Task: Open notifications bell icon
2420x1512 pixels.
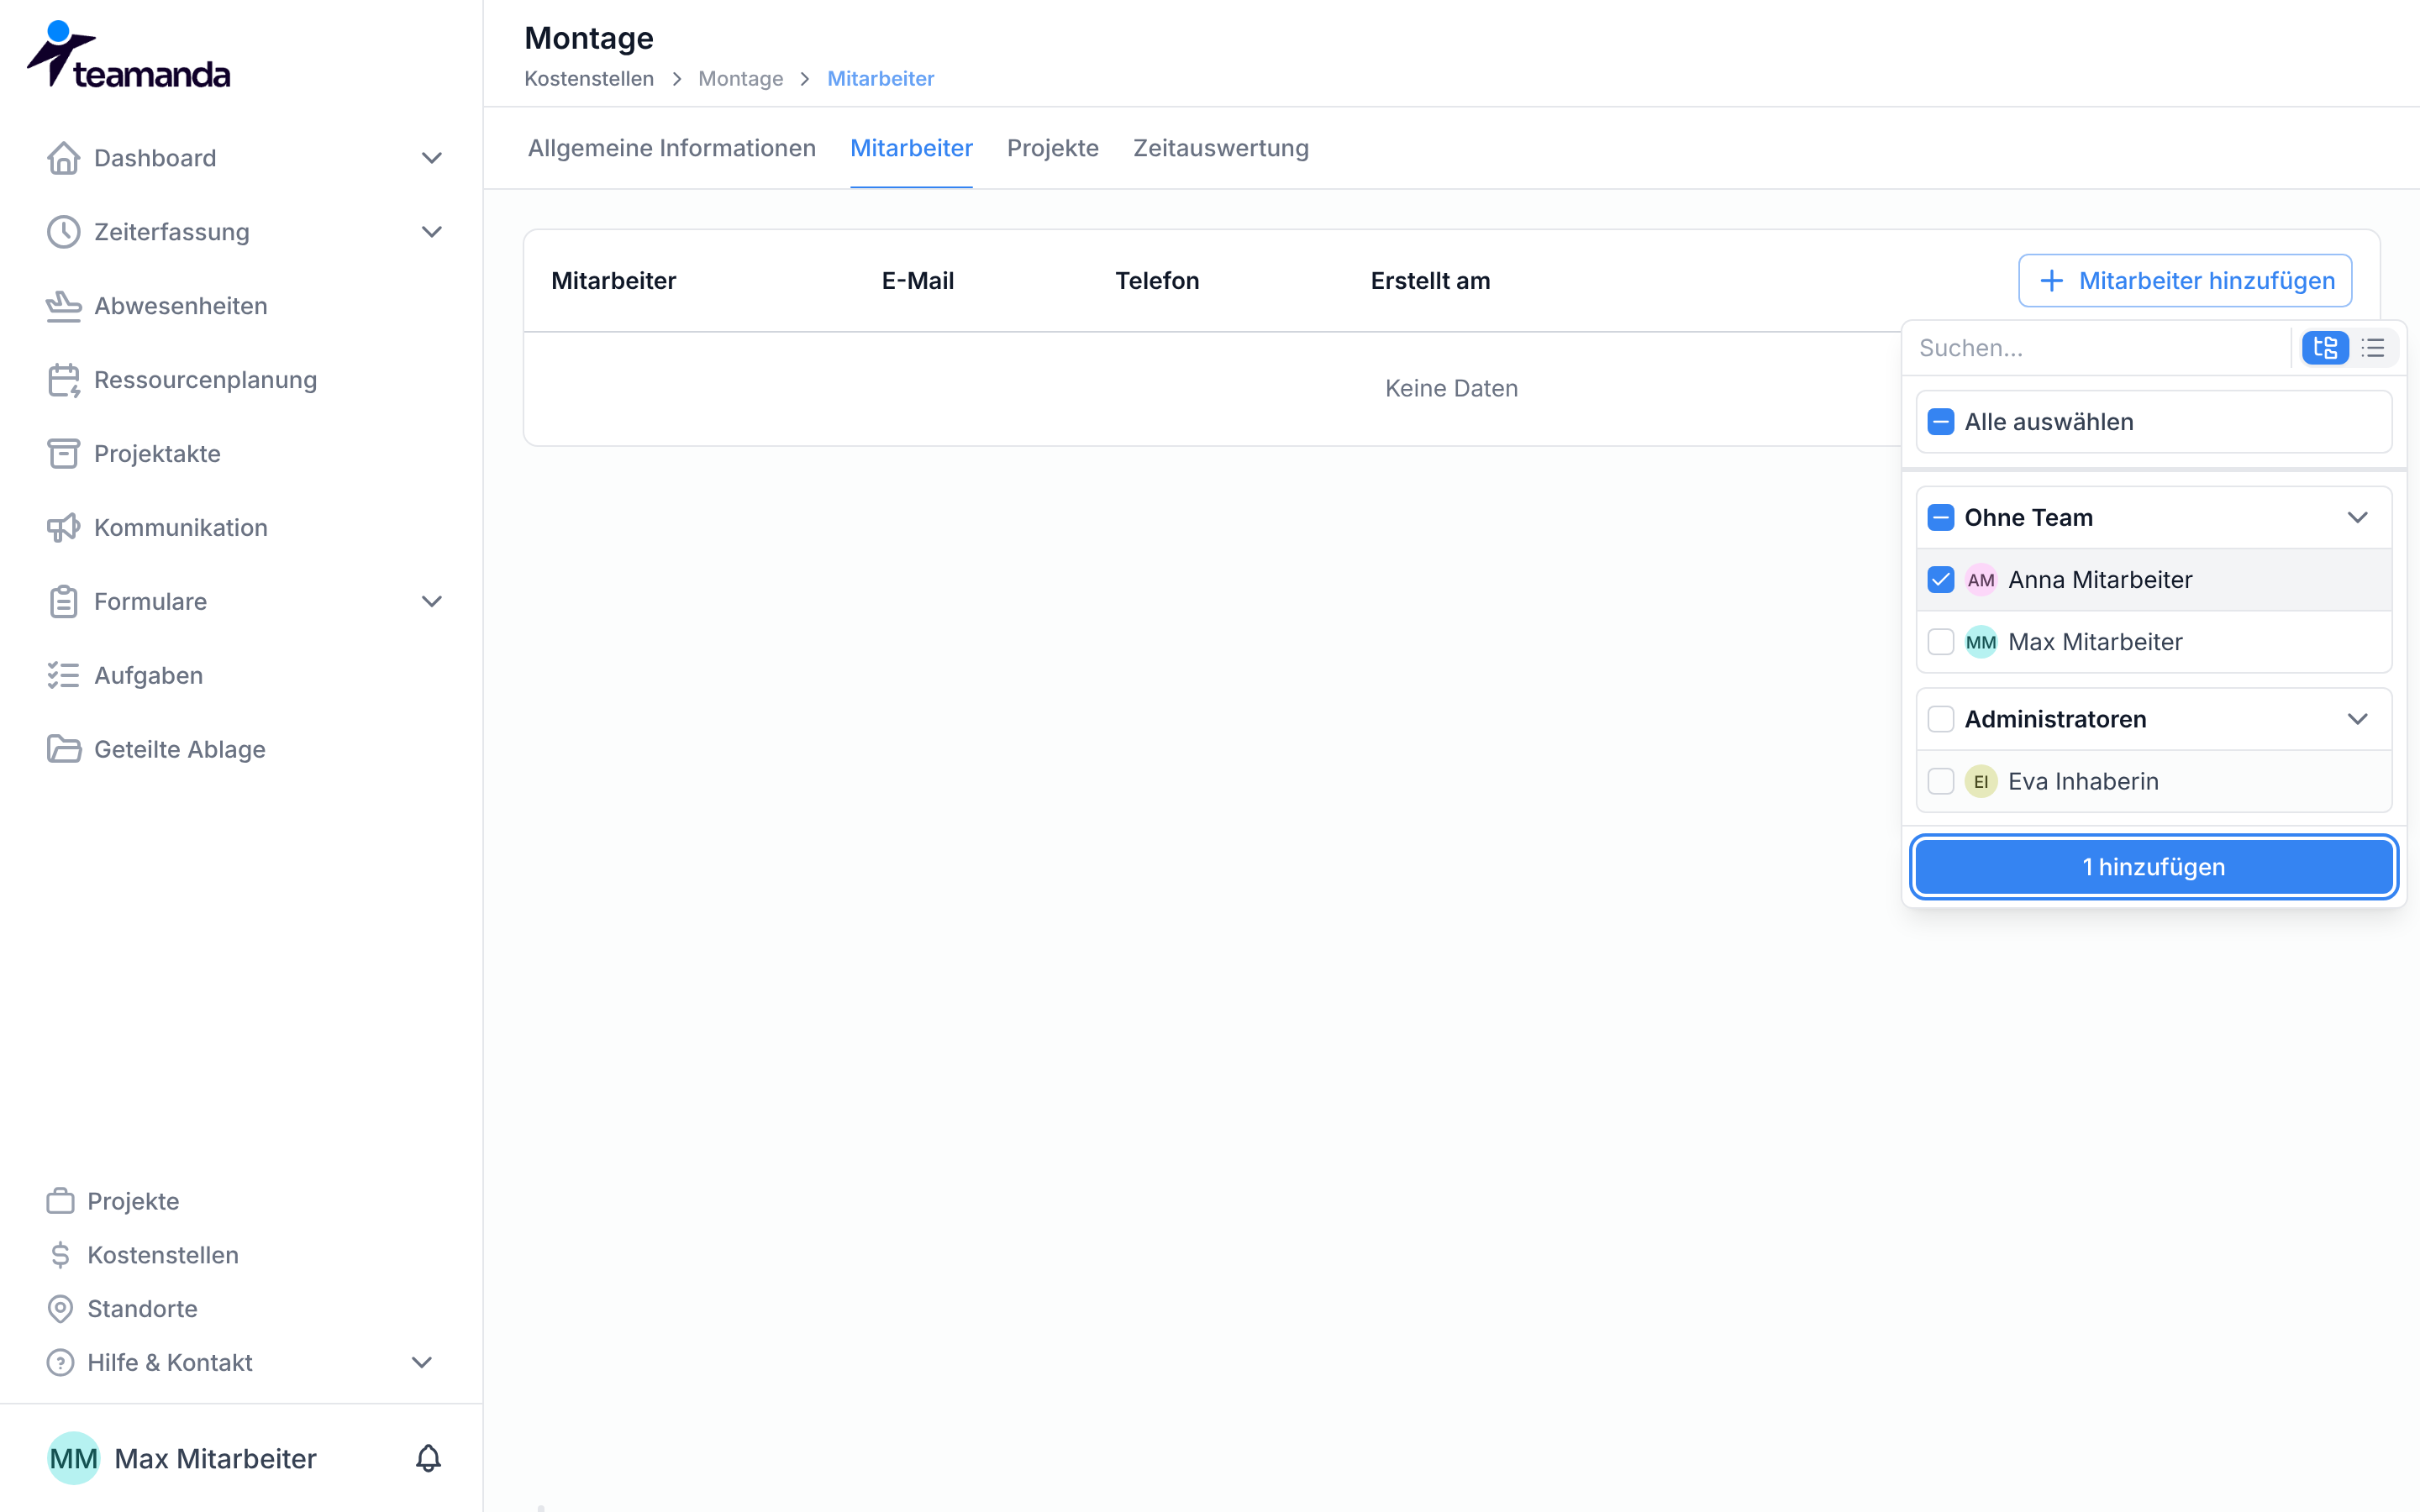Action: 428,1458
